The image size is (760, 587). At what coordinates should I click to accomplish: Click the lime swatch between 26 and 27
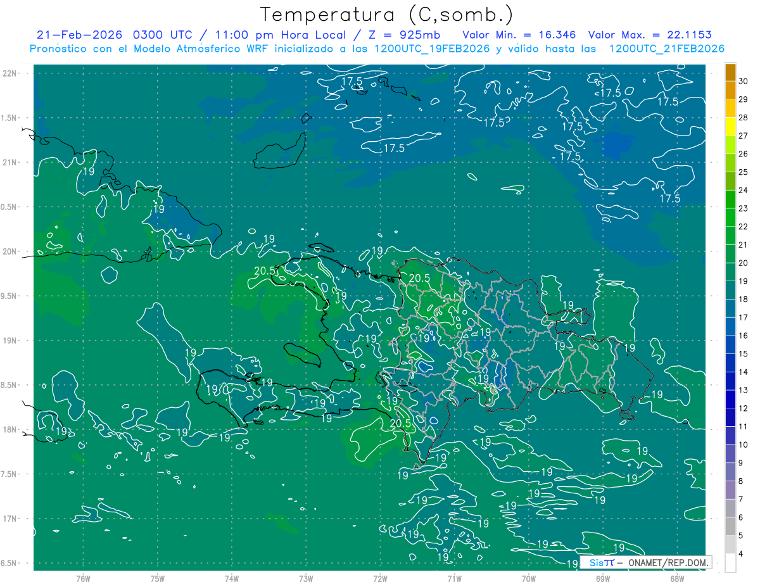pyautogui.click(x=730, y=145)
